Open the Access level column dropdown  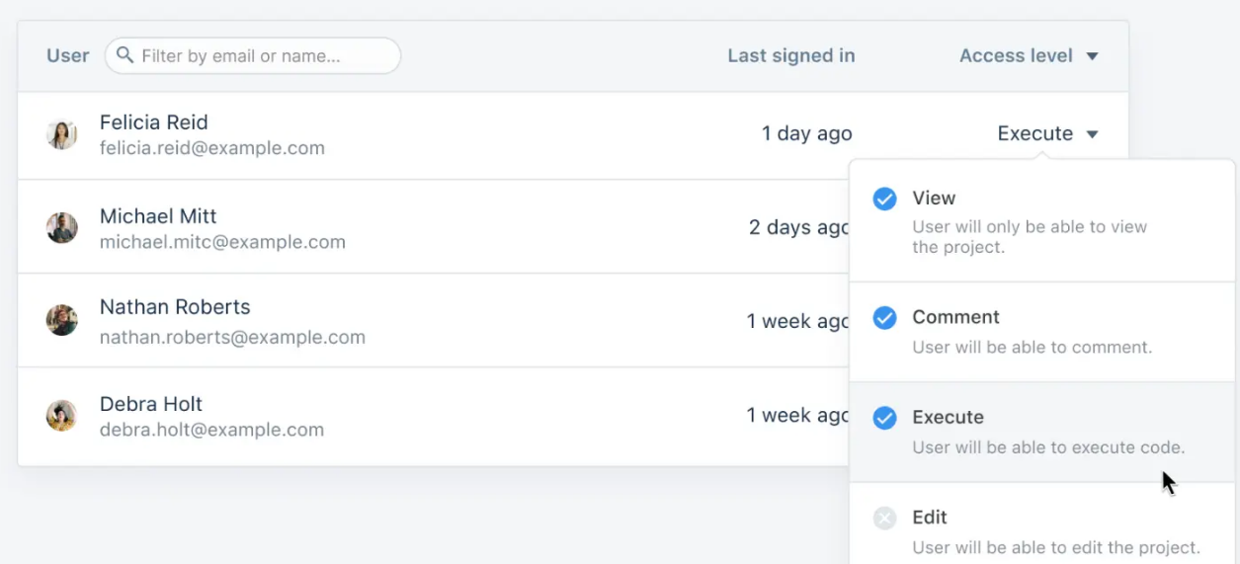1029,56
